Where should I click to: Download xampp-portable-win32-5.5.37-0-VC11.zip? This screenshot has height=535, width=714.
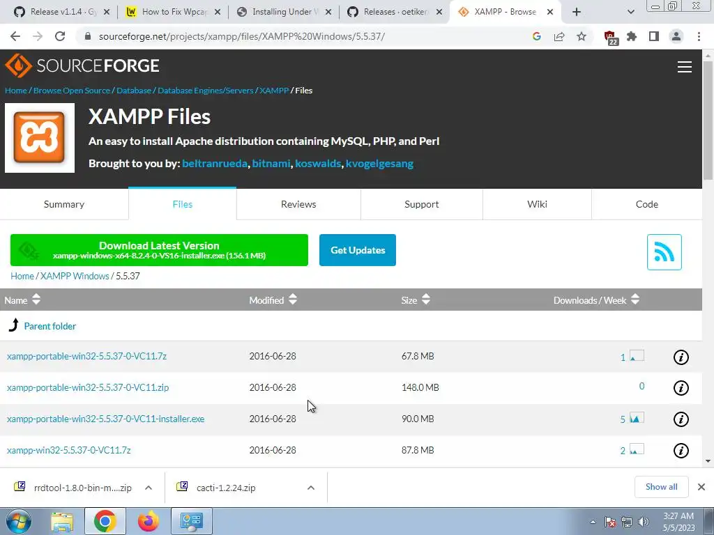pos(88,387)
